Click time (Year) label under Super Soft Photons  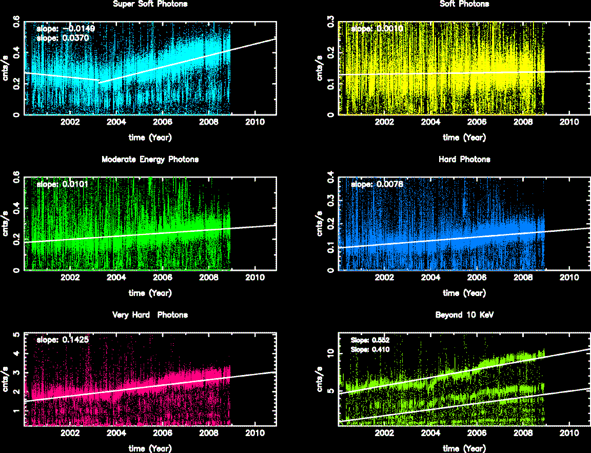pos(150,137)
